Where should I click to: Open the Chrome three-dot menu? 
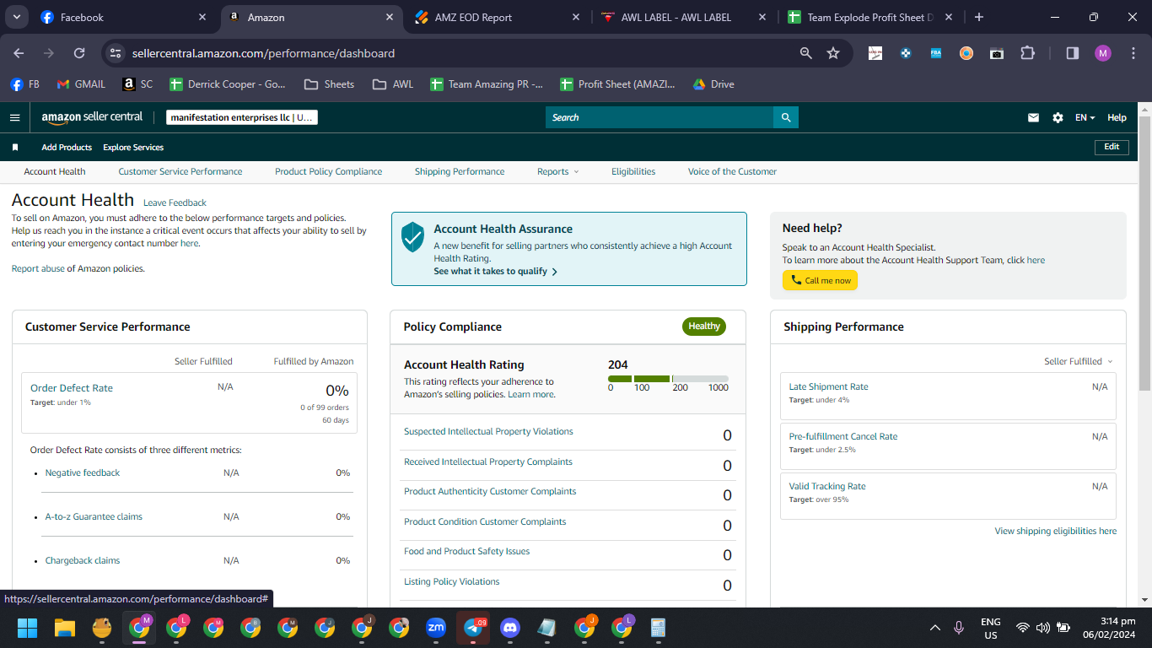pos(1133,53)
